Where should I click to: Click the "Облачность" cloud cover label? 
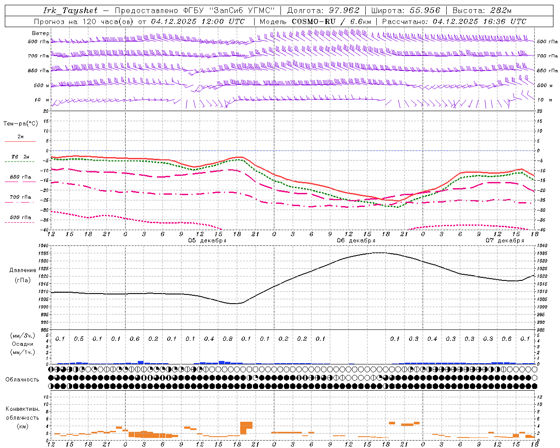[x=22, y=380]
